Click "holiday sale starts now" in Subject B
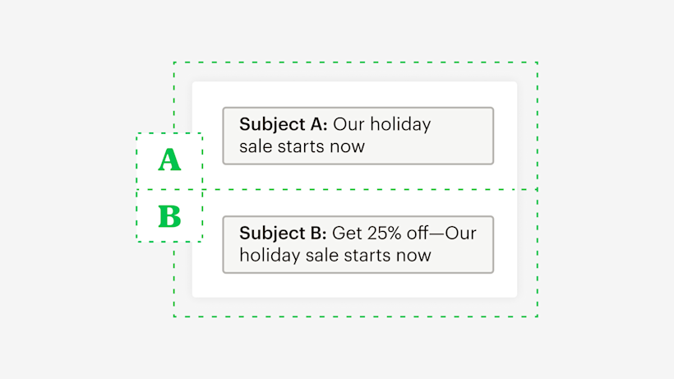Image resolution: width=674 pixels, height=379 pixels. point(335,255)
